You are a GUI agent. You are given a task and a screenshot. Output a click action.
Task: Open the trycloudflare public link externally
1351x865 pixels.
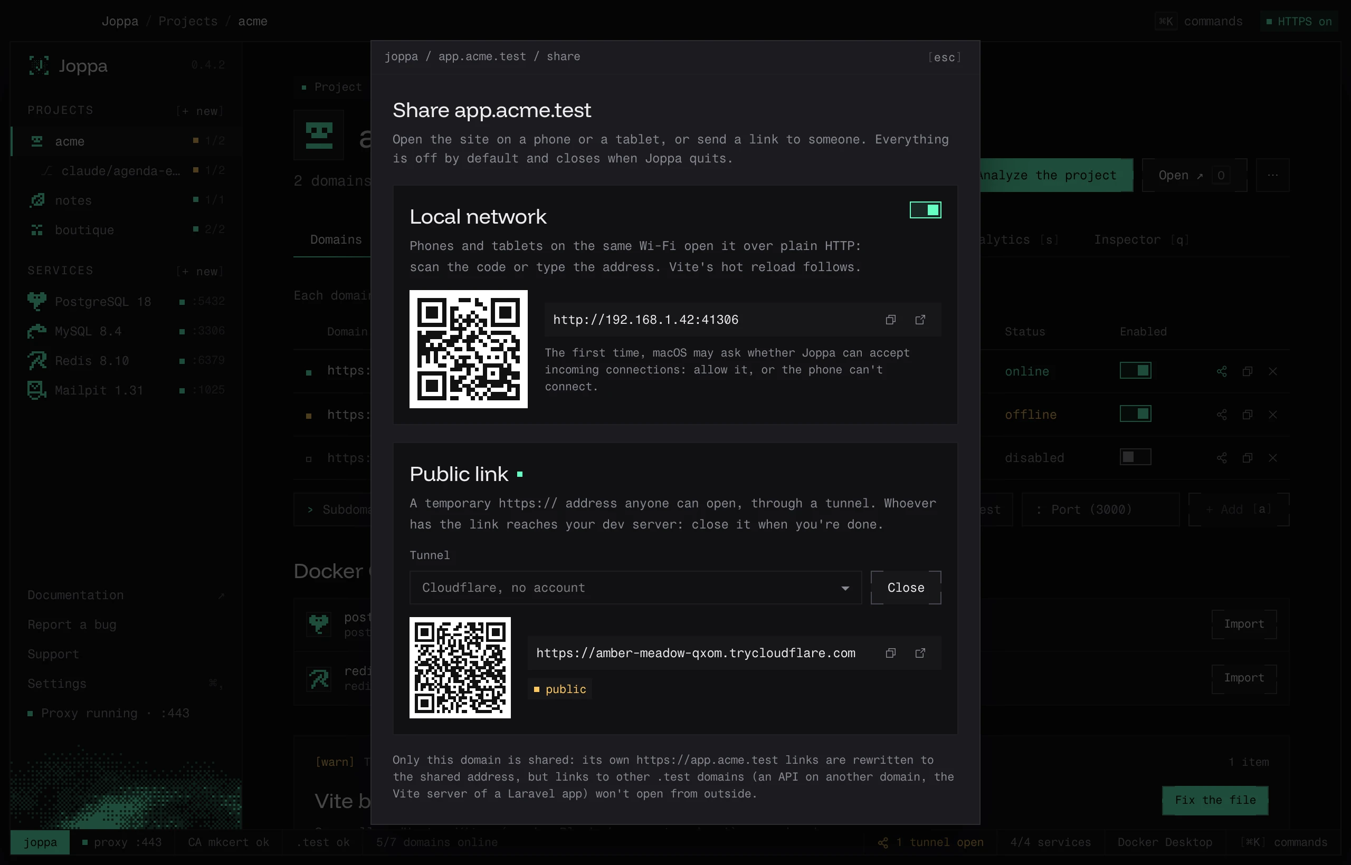(x=920, y=652)
